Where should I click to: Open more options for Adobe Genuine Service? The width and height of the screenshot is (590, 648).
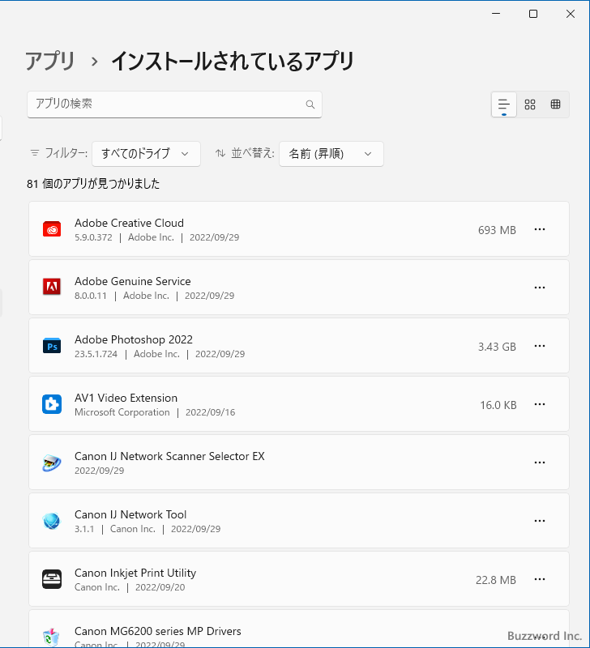pos(540,288)
